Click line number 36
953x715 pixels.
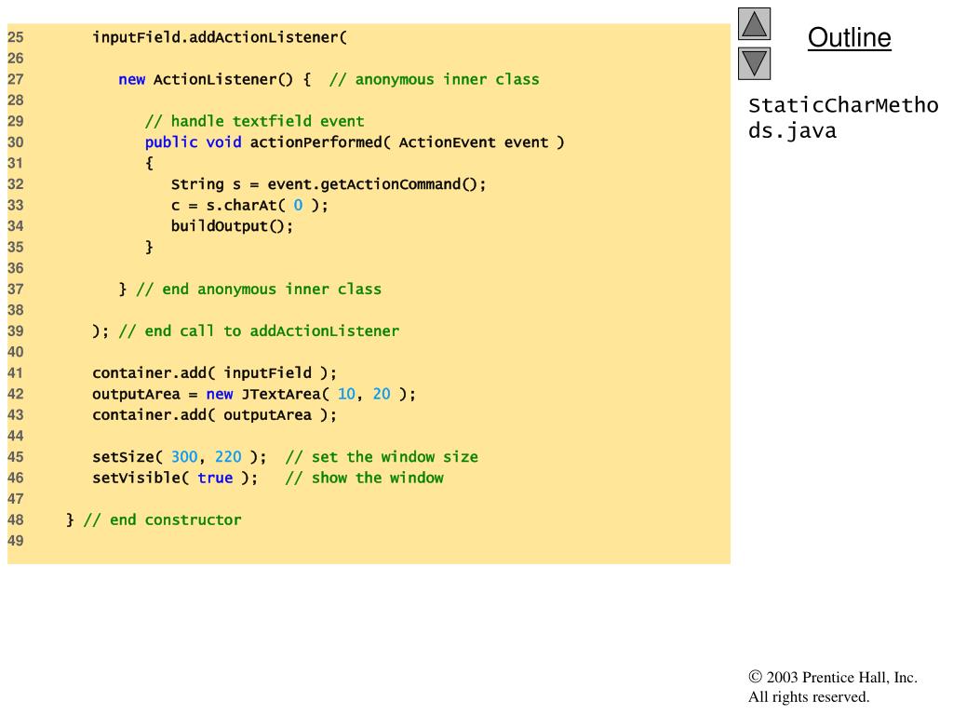point(16,268)
